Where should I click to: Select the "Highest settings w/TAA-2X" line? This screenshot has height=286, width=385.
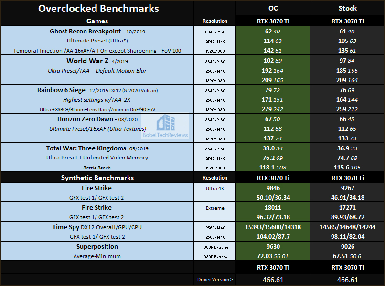pos(97,100)
